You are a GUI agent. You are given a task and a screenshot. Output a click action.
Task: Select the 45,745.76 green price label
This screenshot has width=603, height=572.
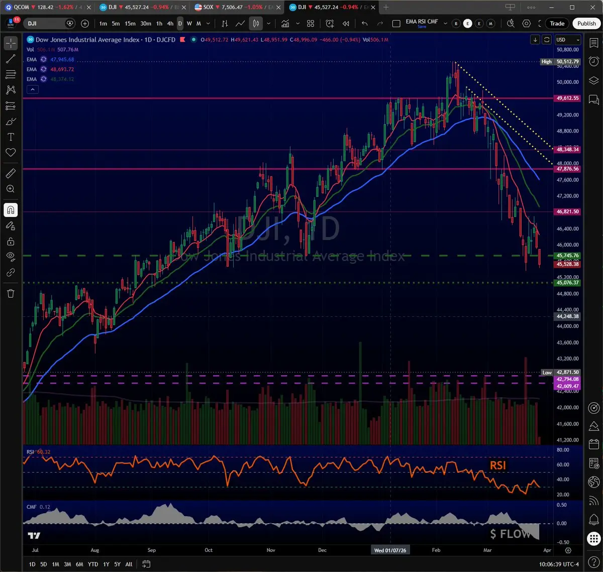click(568, 256)
